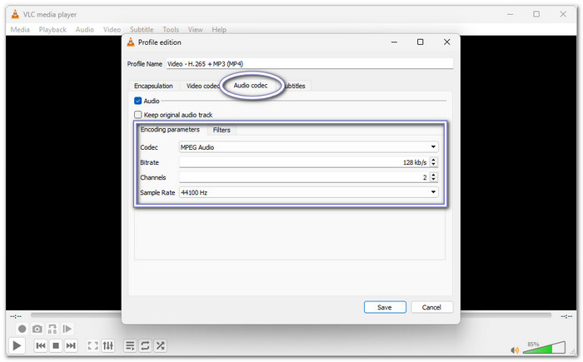
Task: Click the frame by frame button
Action: (x=67, y=329)
